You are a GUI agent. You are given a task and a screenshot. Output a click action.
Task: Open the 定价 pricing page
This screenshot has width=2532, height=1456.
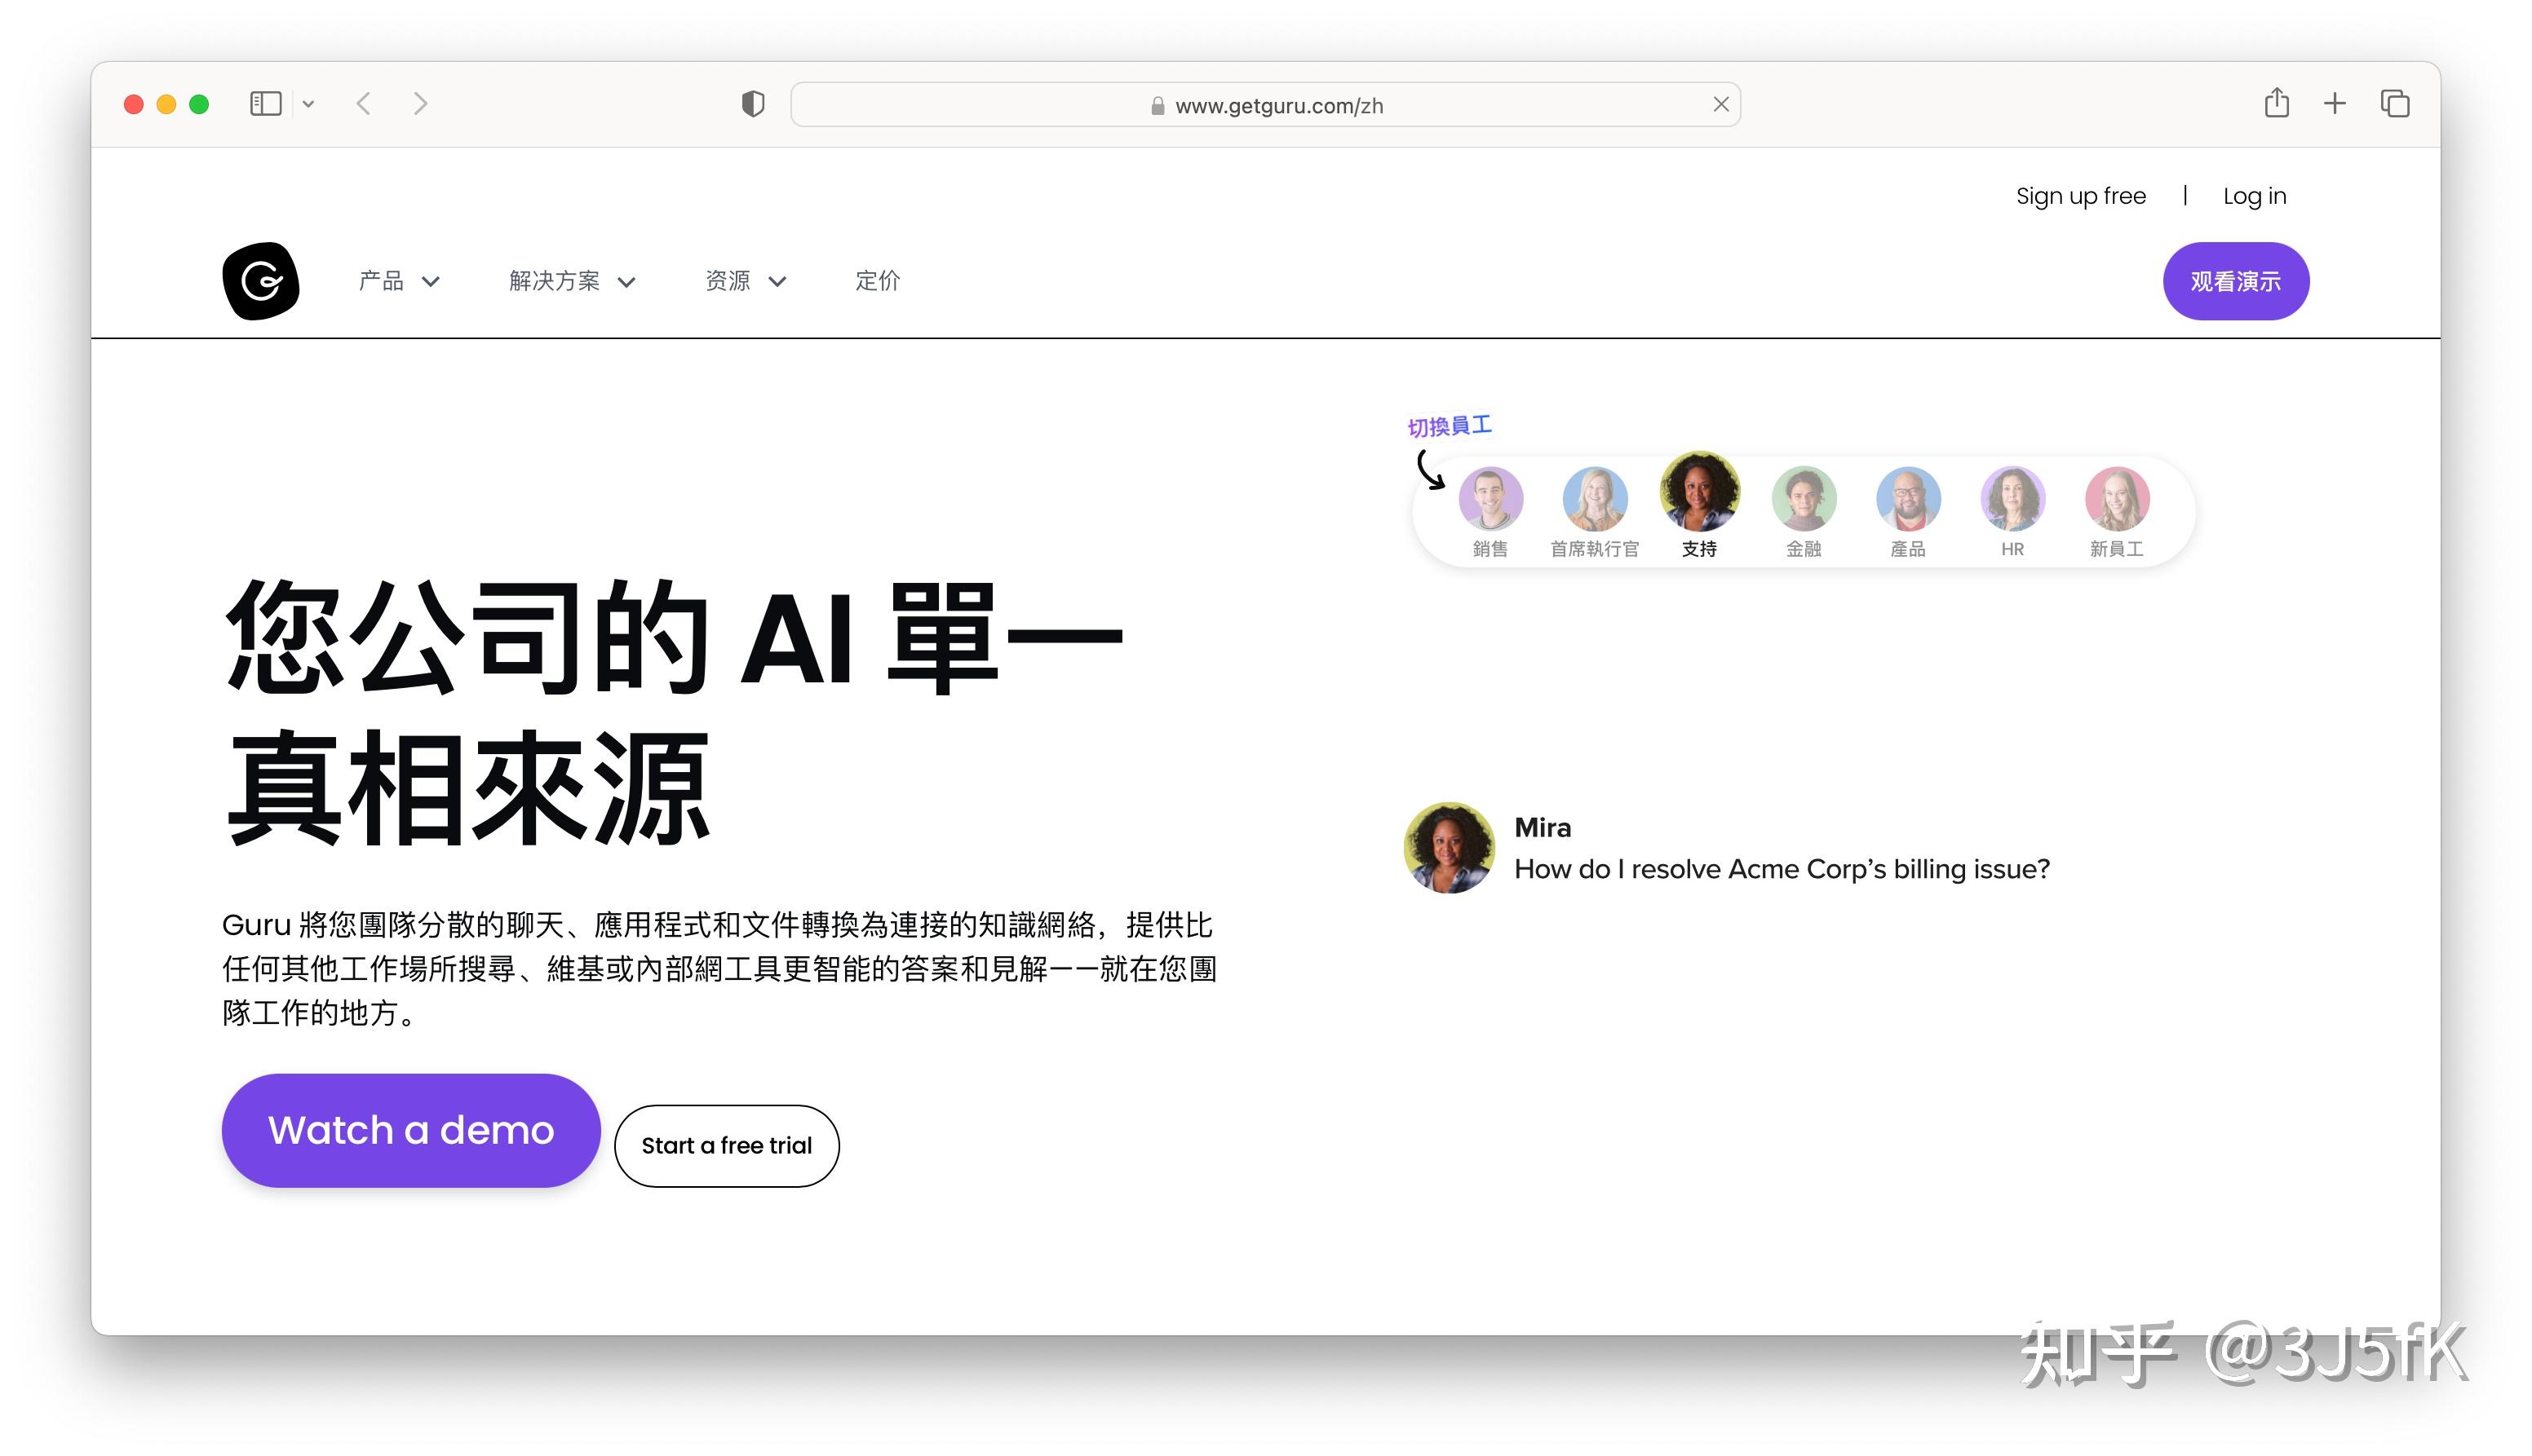coord(878,281)
